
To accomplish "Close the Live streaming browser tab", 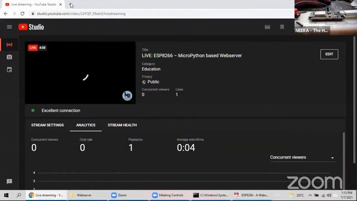I will coord(61,4).
